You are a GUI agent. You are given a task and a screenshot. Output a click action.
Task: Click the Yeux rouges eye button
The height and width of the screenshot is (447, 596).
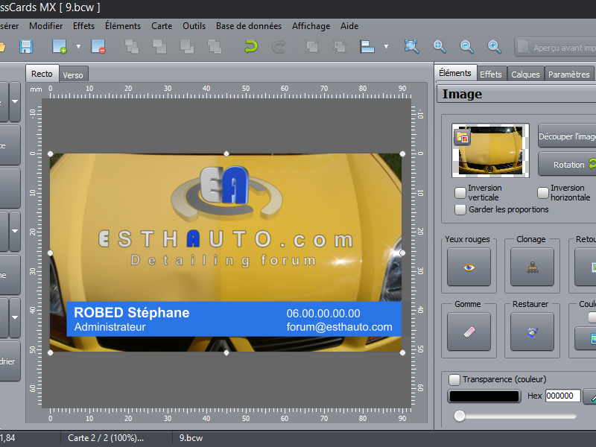pyautogui.click(x=469, y=267)
